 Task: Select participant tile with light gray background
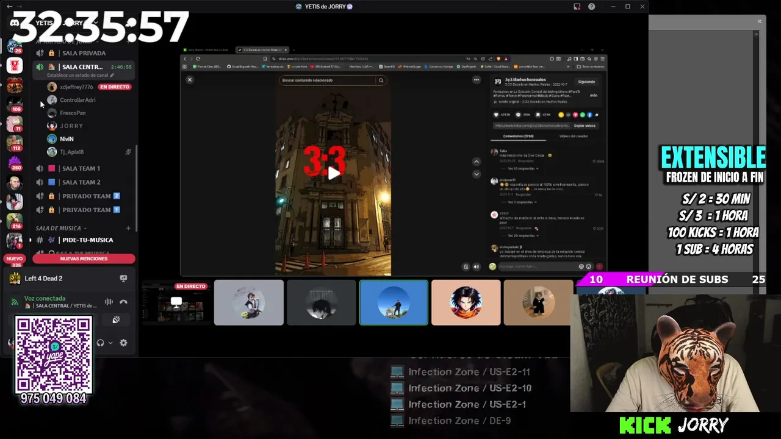249,302
